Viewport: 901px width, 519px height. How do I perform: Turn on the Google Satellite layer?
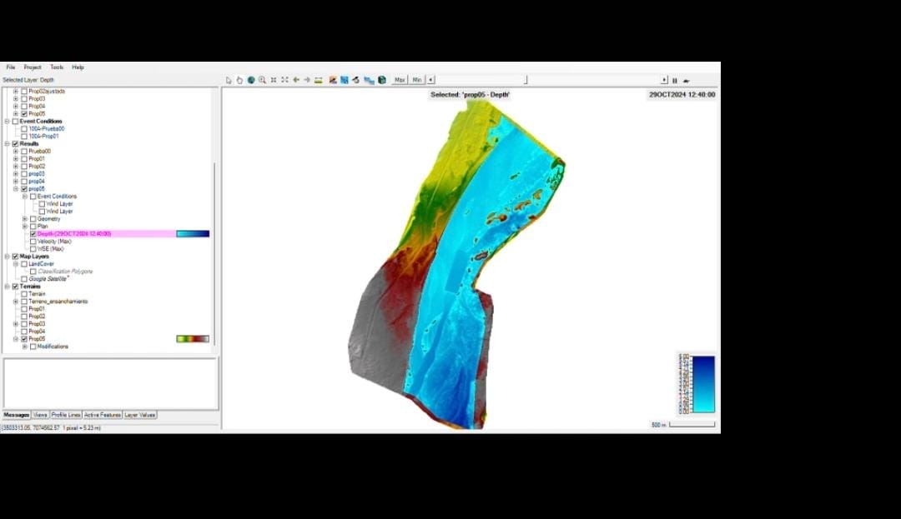(x=24, y=279)
